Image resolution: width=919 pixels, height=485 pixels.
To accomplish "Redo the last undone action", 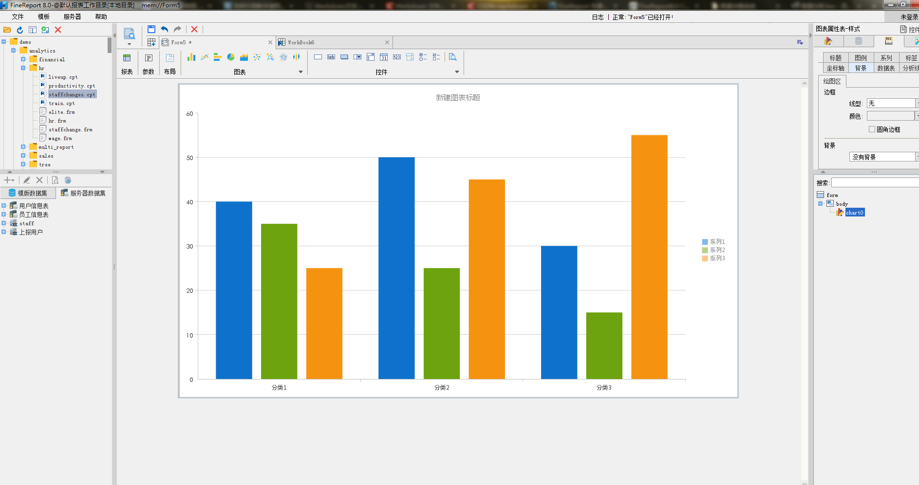I will click(177, 29).
